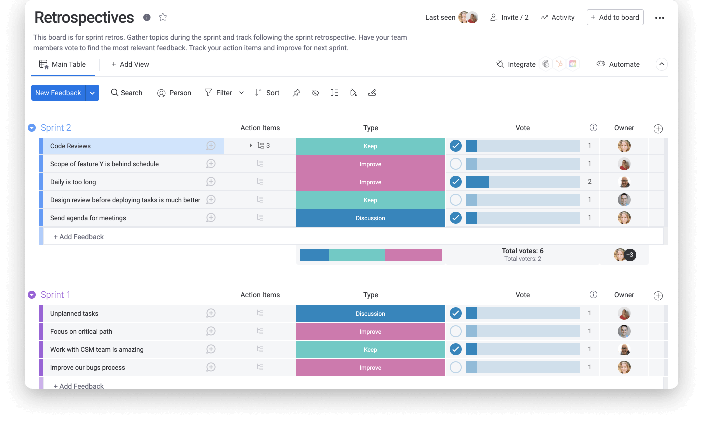The height and width of the screenshot is (421, 703).
Task: Collapse the Sprint 2 group
Action: coord(32,128)
